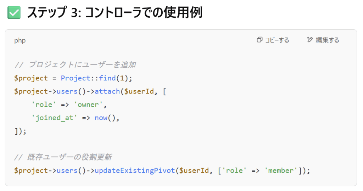This screenshot has height=191, width=363.
Task: Click the green checkmark emoji in heading
Action: pyautogui.click(x=14, y=12)
